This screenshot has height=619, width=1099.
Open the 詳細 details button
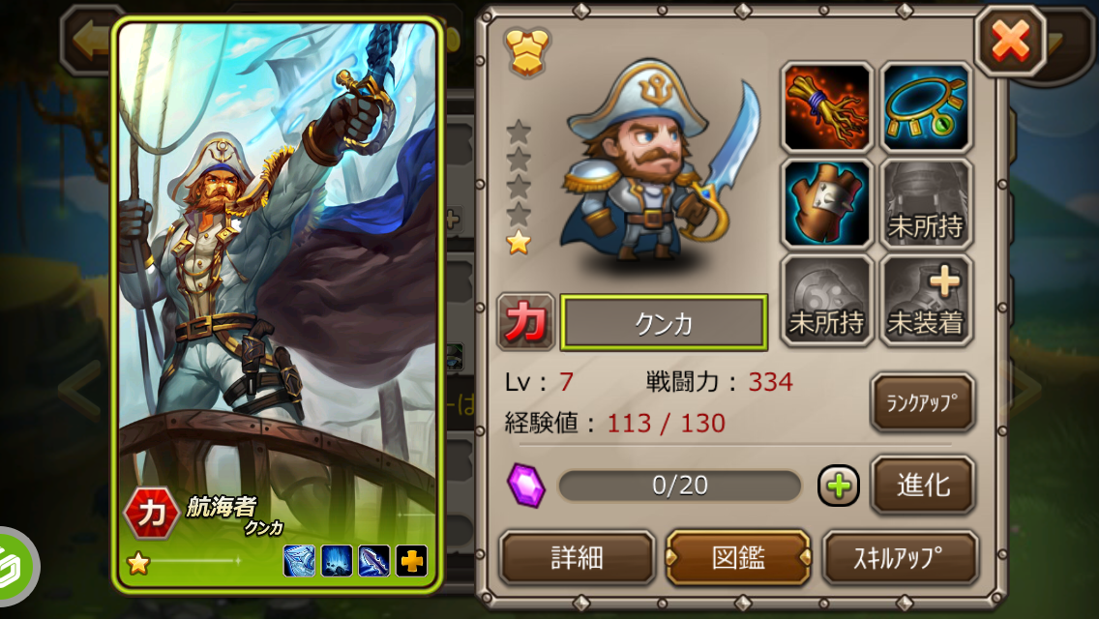click(577, 558)
